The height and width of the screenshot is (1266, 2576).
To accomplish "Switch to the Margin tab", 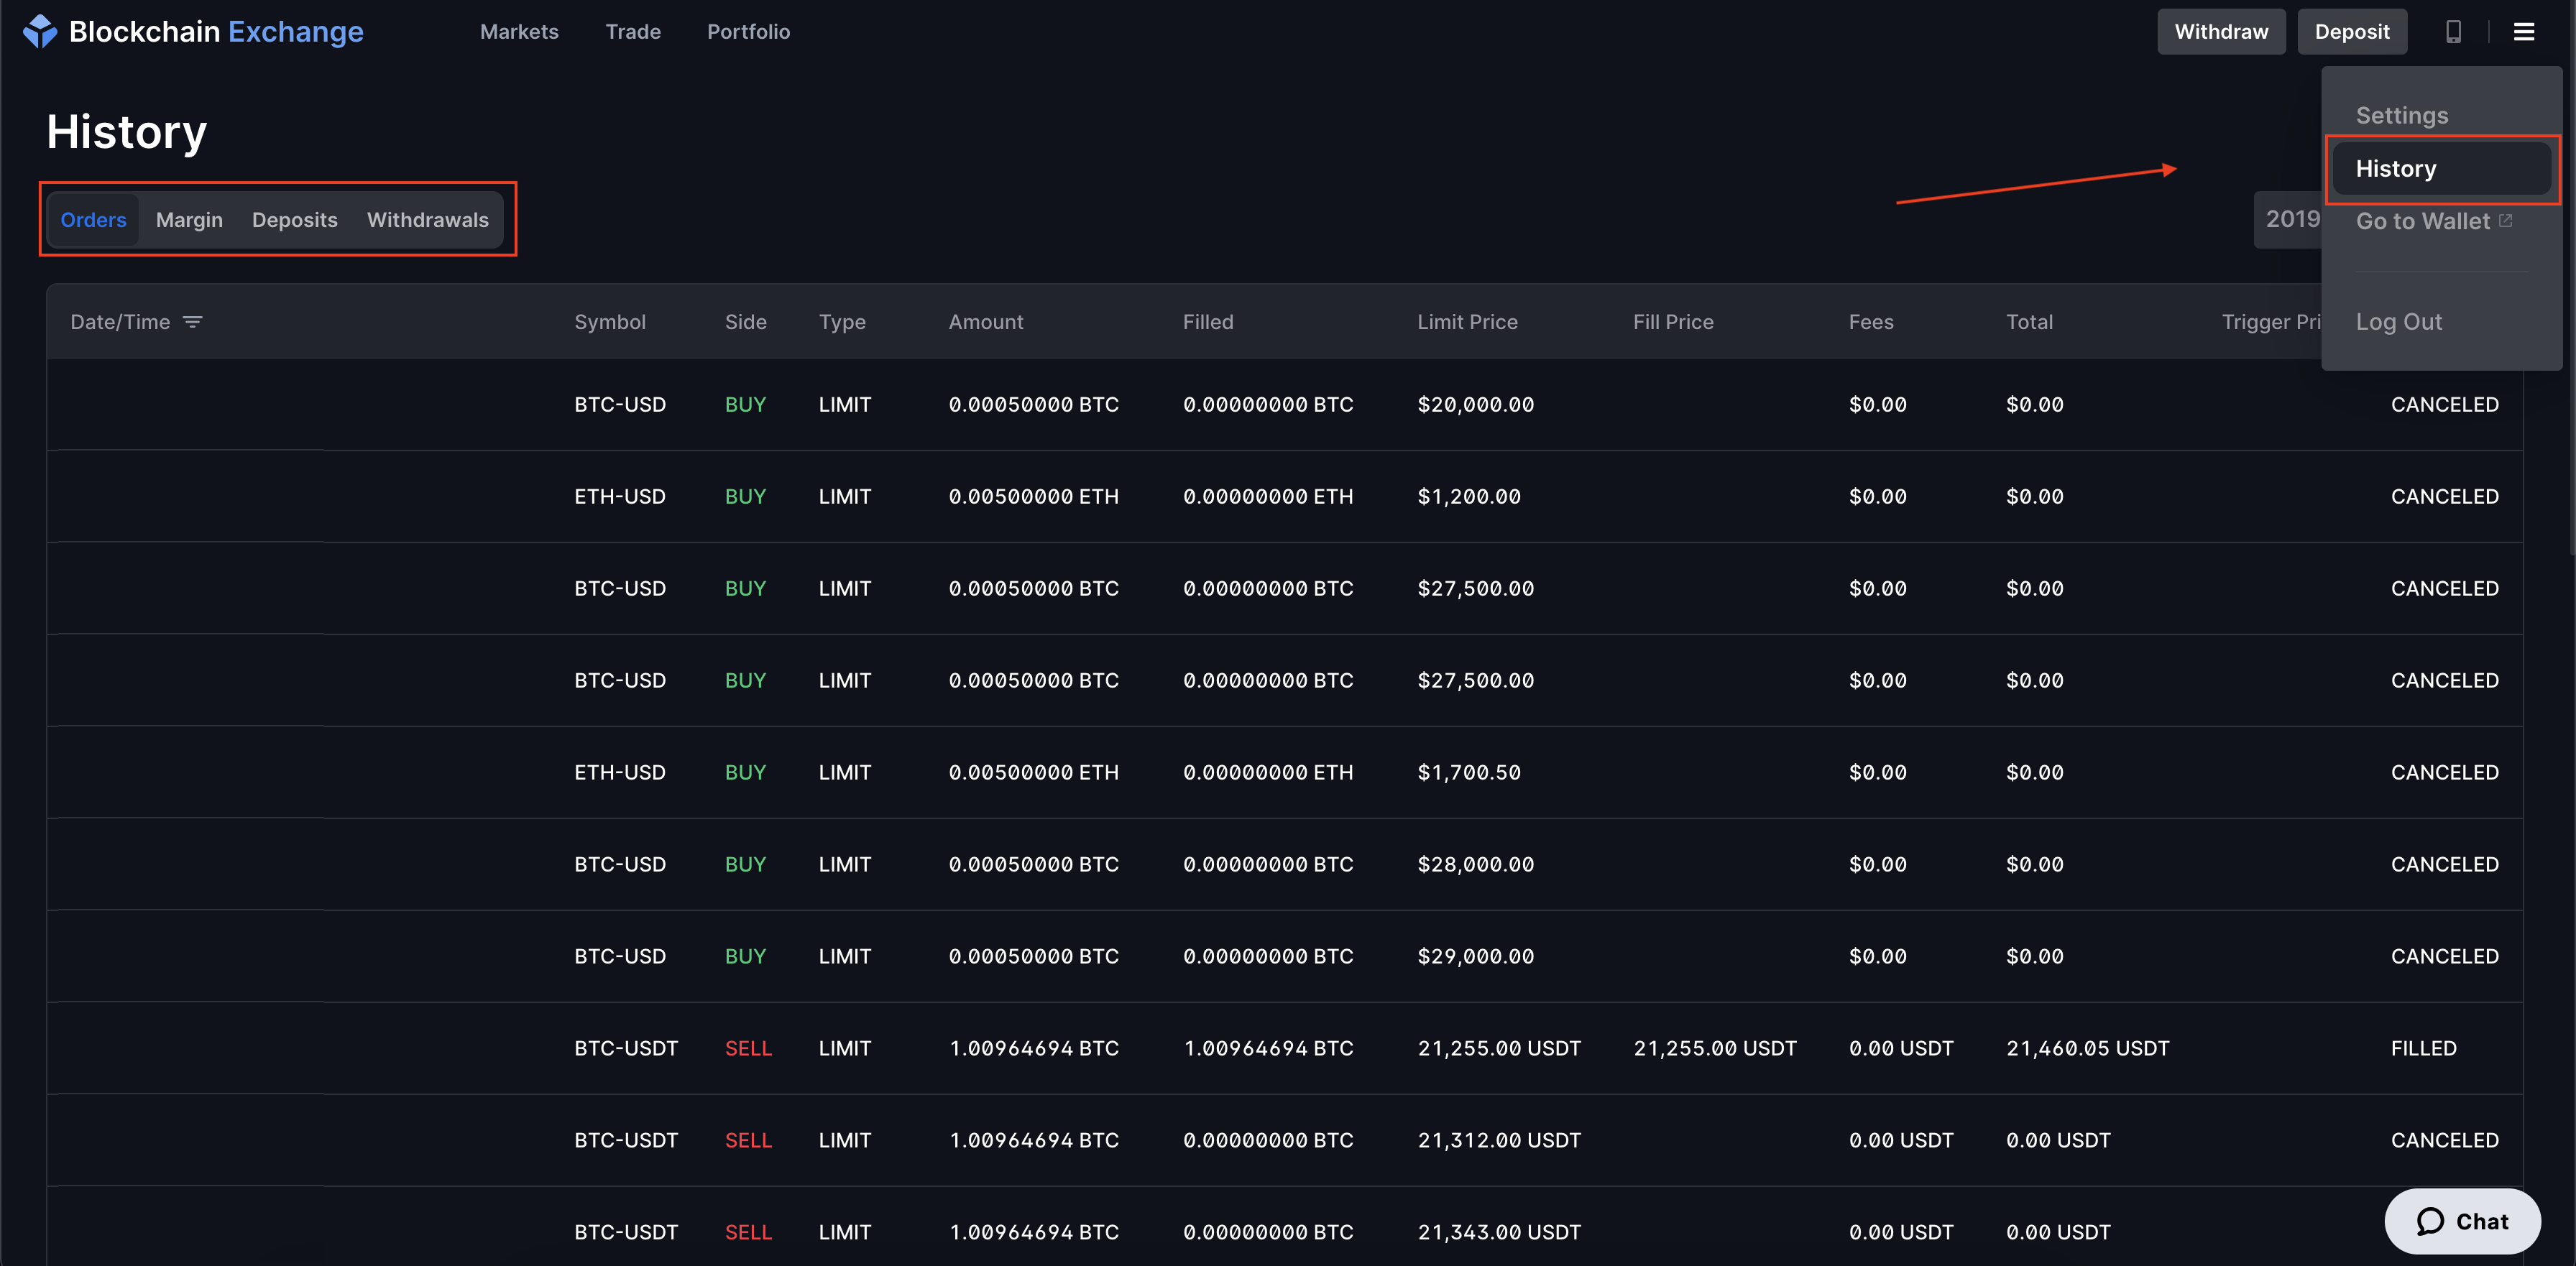I will pyautogui.click(x=189, y=220).
